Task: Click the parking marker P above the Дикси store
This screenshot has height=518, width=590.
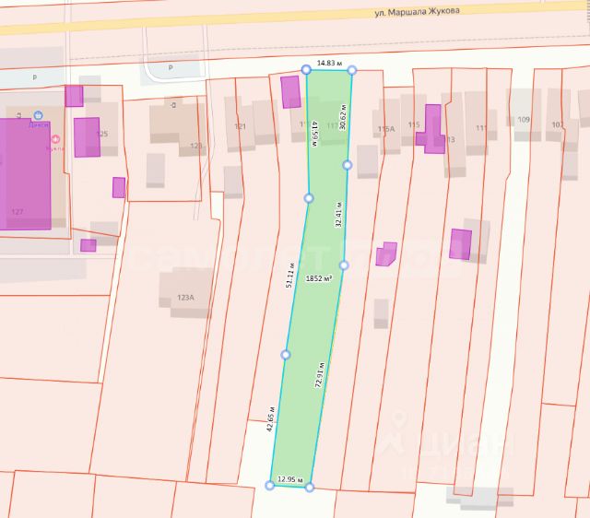Action: point(35,77)
